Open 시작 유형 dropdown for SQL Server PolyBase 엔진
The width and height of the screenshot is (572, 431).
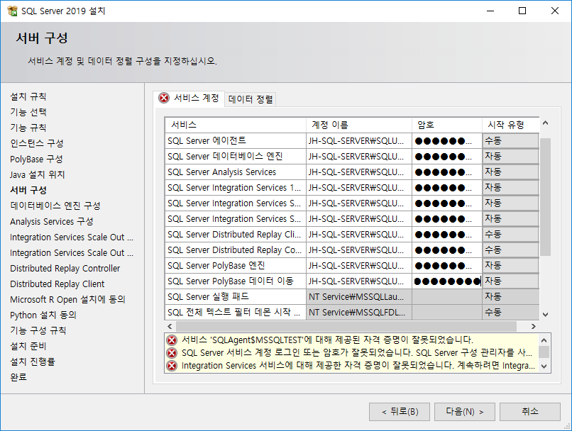click(511, 266)
